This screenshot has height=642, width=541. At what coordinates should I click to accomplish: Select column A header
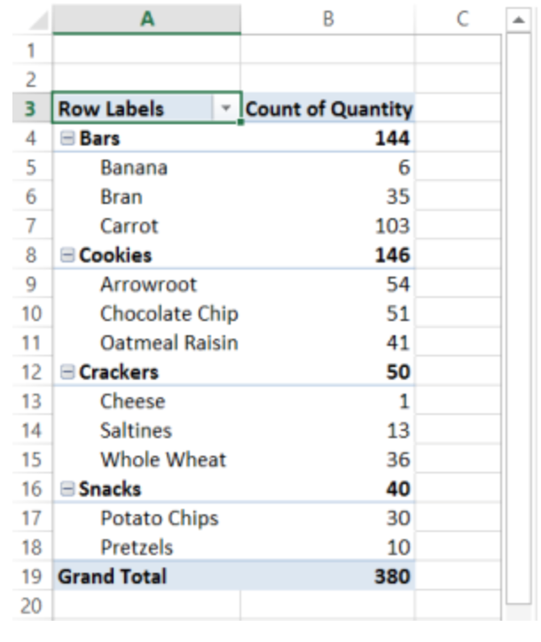coord(146,18)
